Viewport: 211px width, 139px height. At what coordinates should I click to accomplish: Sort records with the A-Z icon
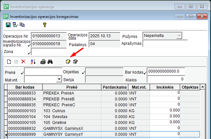click(33, 61)
